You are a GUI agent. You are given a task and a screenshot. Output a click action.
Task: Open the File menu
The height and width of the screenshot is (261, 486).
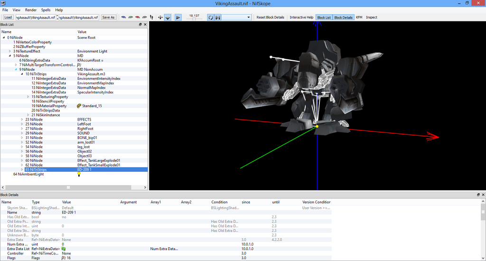[5, 10]
